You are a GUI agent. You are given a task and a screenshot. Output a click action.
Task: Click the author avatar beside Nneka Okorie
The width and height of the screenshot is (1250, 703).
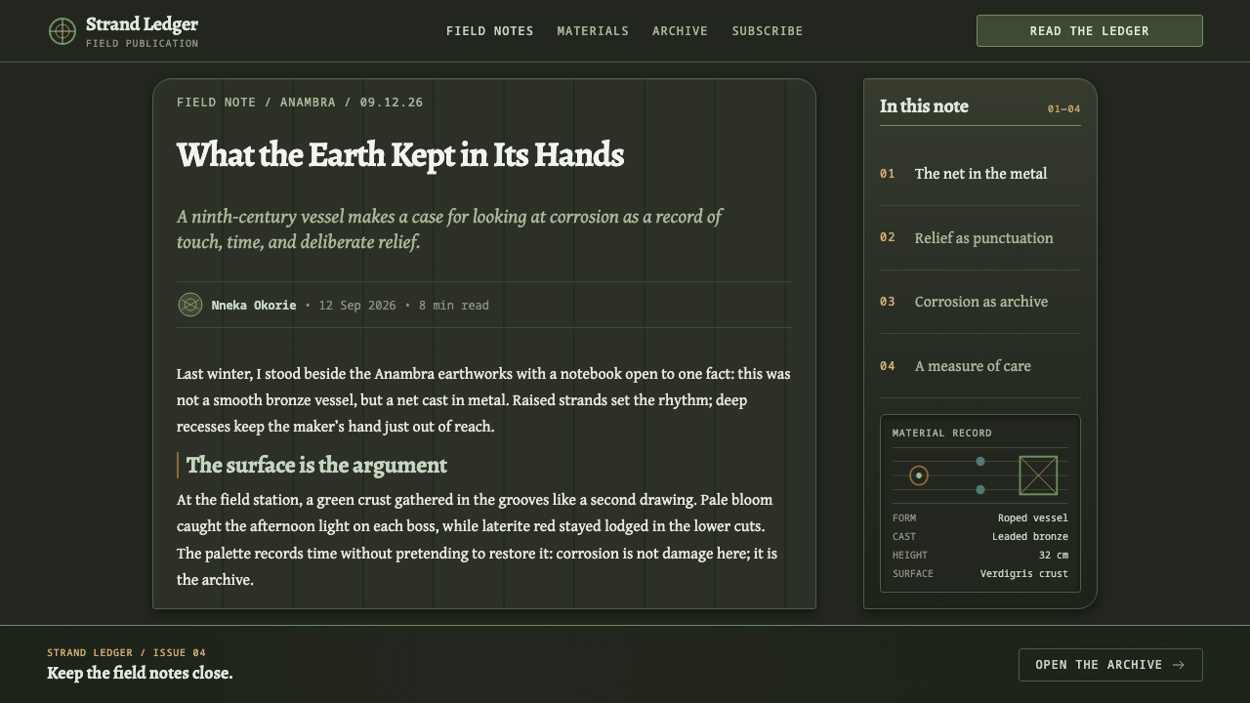(190, 305)
